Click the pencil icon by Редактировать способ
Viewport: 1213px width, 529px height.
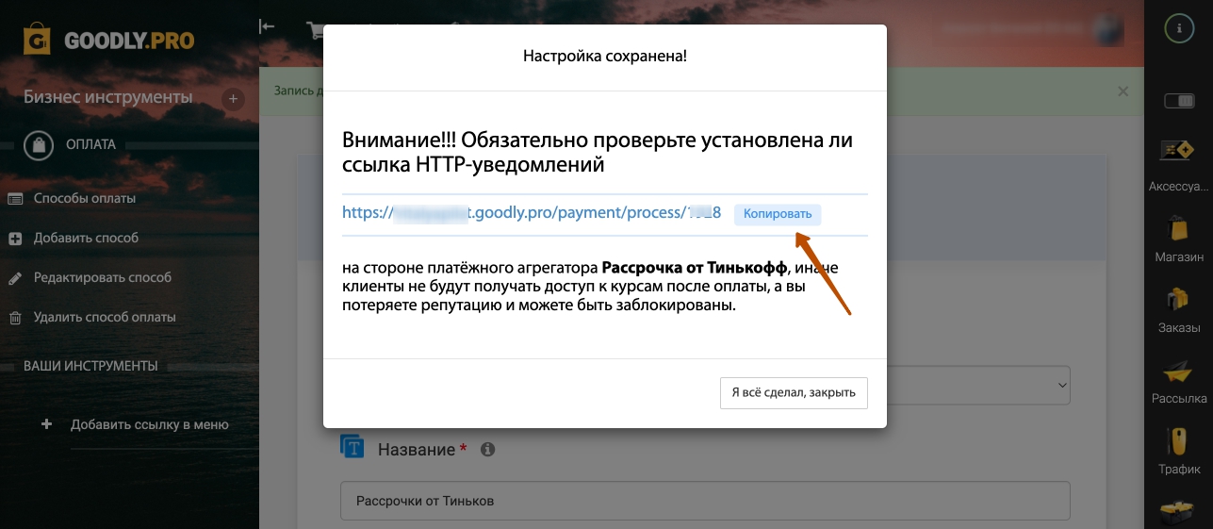(x=15, y=277)
